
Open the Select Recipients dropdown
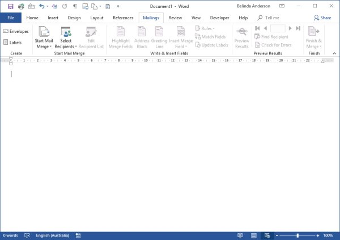click(66, 37)
